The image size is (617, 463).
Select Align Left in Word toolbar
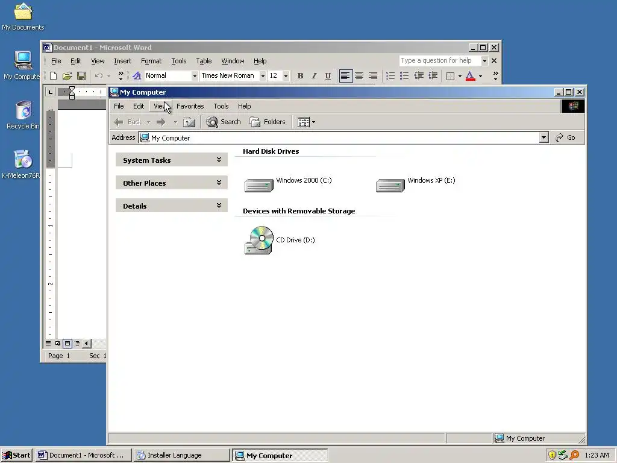coord(345,76)
